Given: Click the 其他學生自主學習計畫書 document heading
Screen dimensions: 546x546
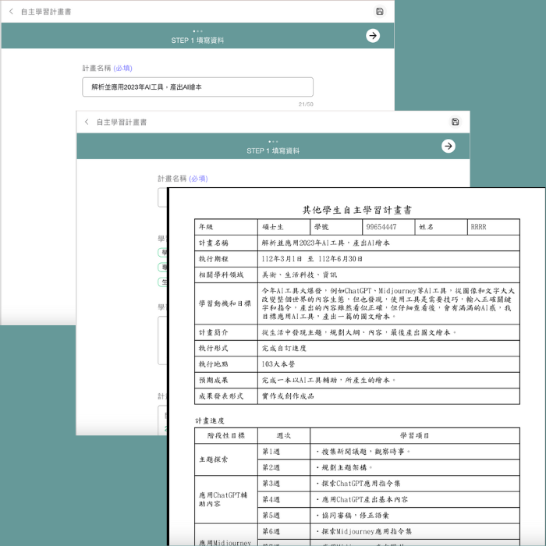Looking at the screenshot, I should pos(357,210).
